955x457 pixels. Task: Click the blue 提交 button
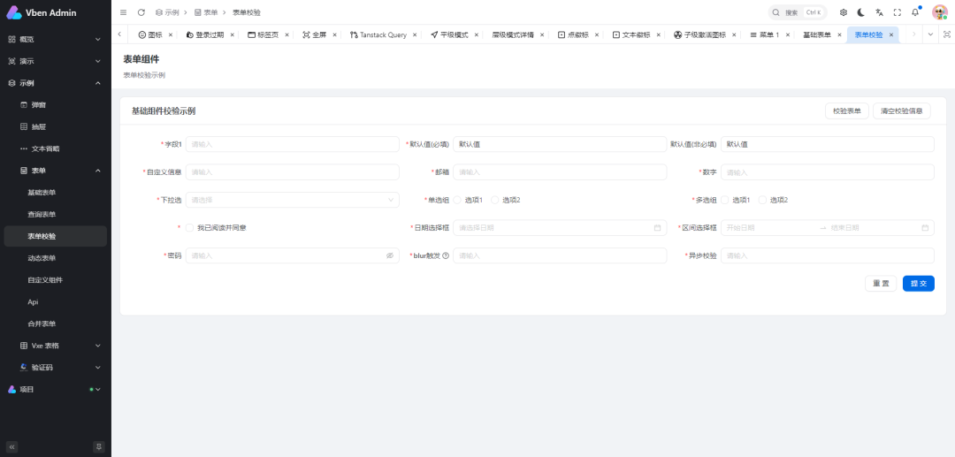918,284
